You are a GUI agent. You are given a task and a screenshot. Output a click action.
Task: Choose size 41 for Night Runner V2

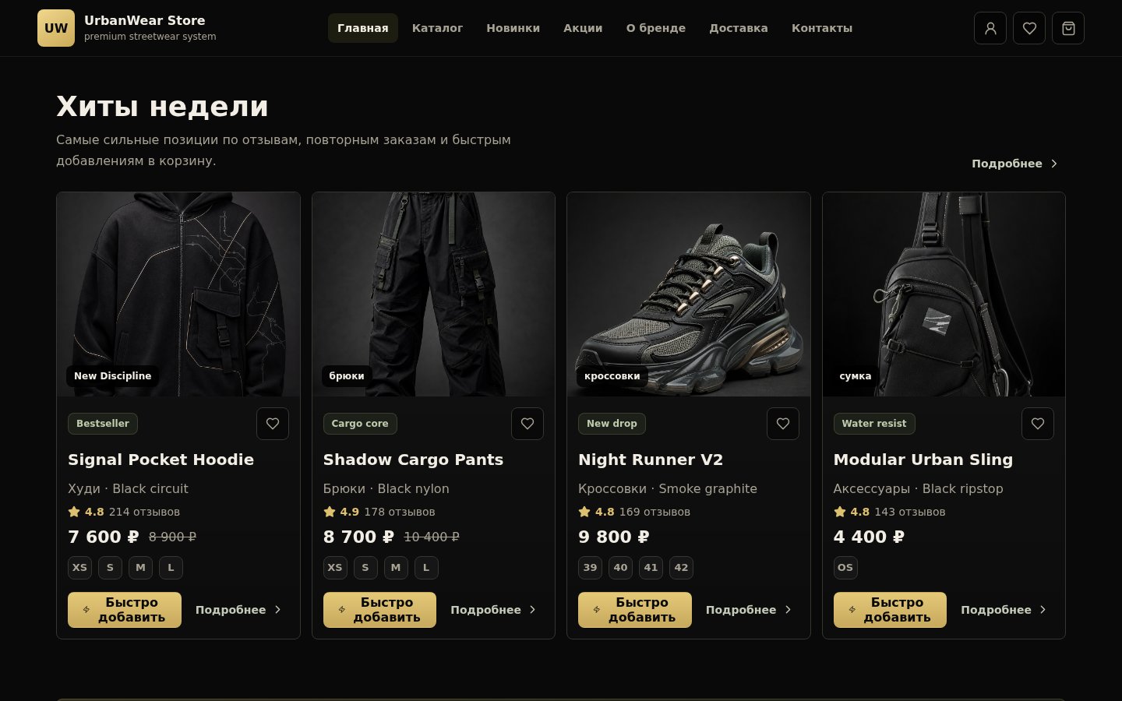[651, 568]
